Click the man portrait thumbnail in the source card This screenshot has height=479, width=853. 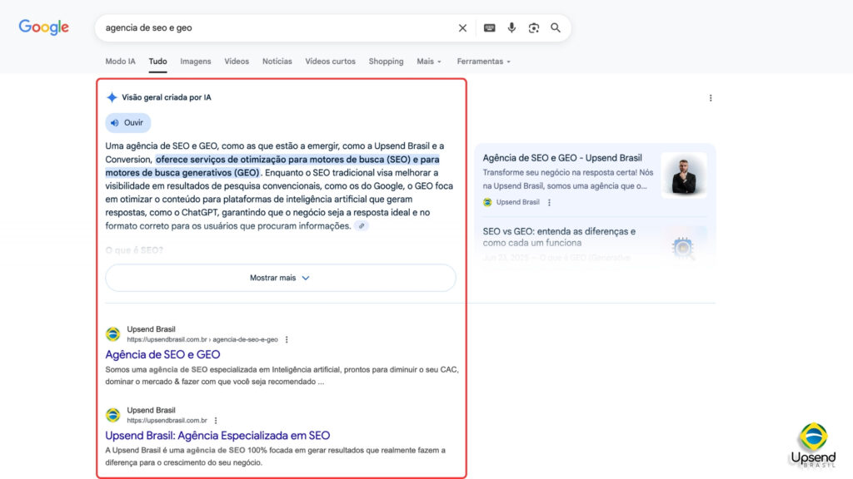684,175
